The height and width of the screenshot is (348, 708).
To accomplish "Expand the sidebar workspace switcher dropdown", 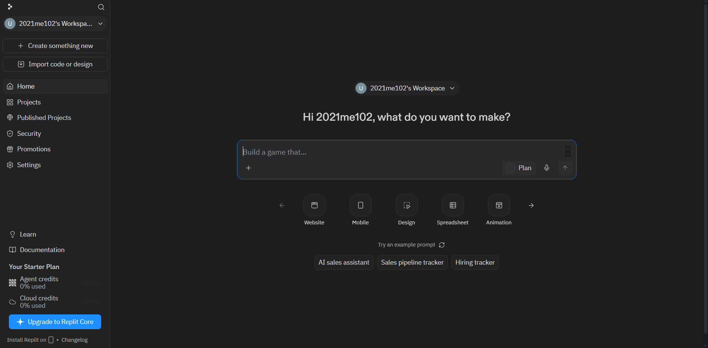I will (x=55, y=24).
